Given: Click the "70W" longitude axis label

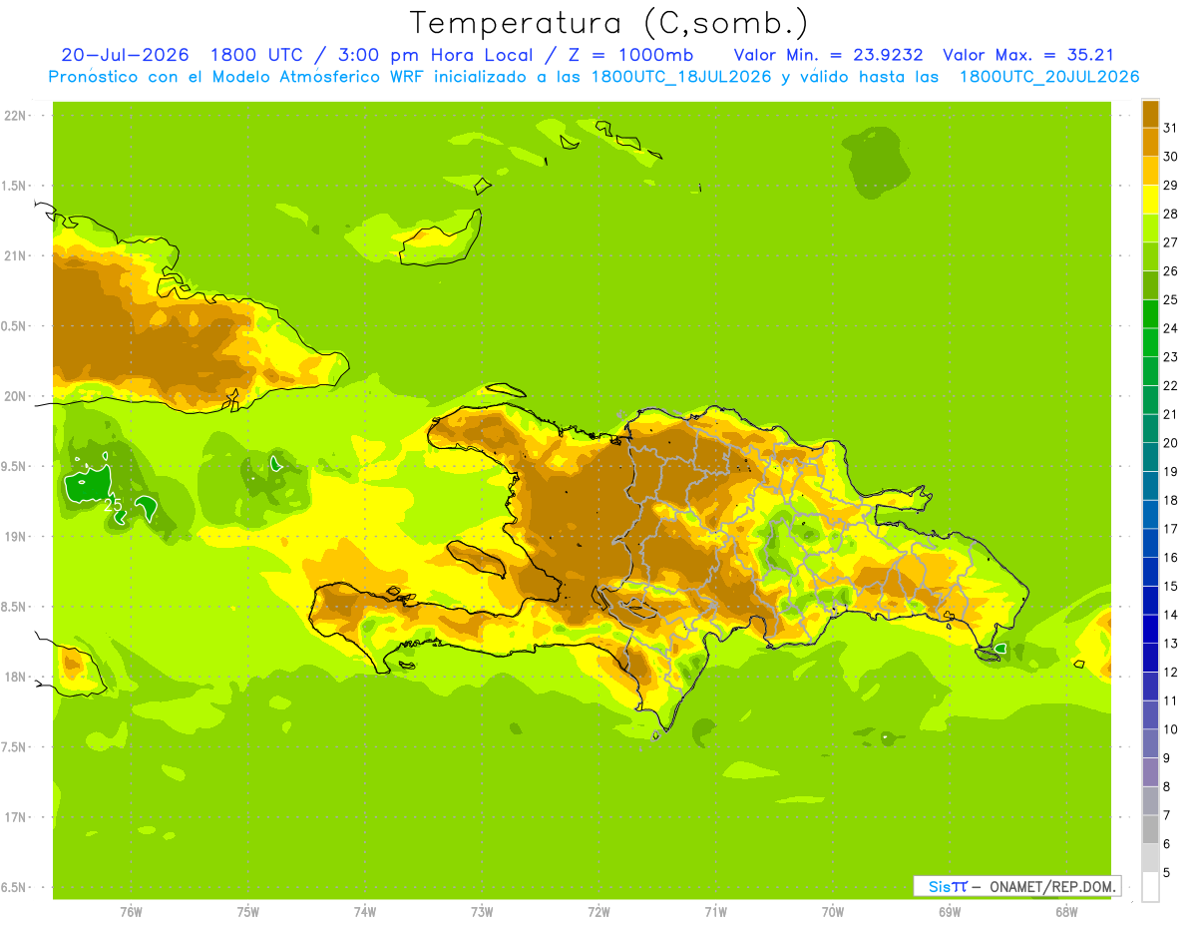Looking at the screenshot, I should (x=833, y=912).
